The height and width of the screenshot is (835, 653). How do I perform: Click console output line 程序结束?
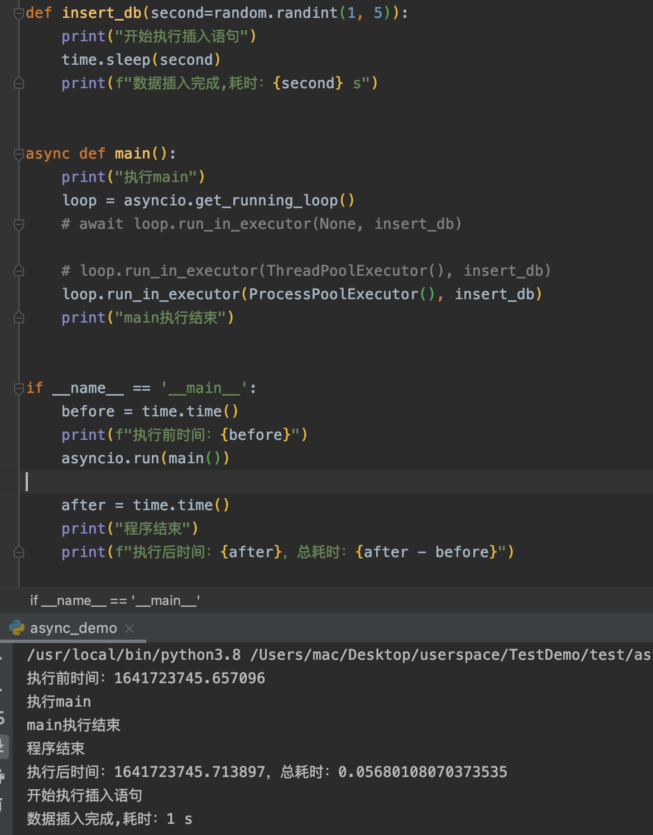(56, 748)
